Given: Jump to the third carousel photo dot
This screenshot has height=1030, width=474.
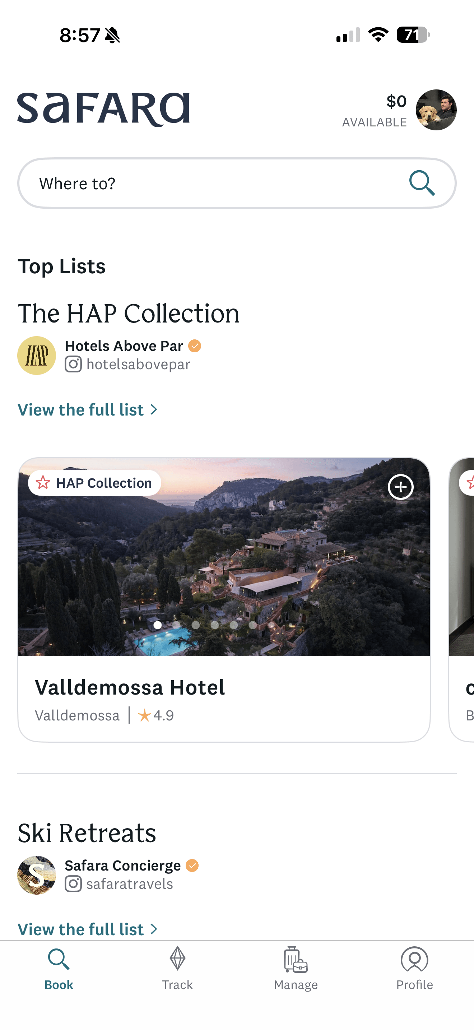Looking at the screenshot, I should 195,625.
